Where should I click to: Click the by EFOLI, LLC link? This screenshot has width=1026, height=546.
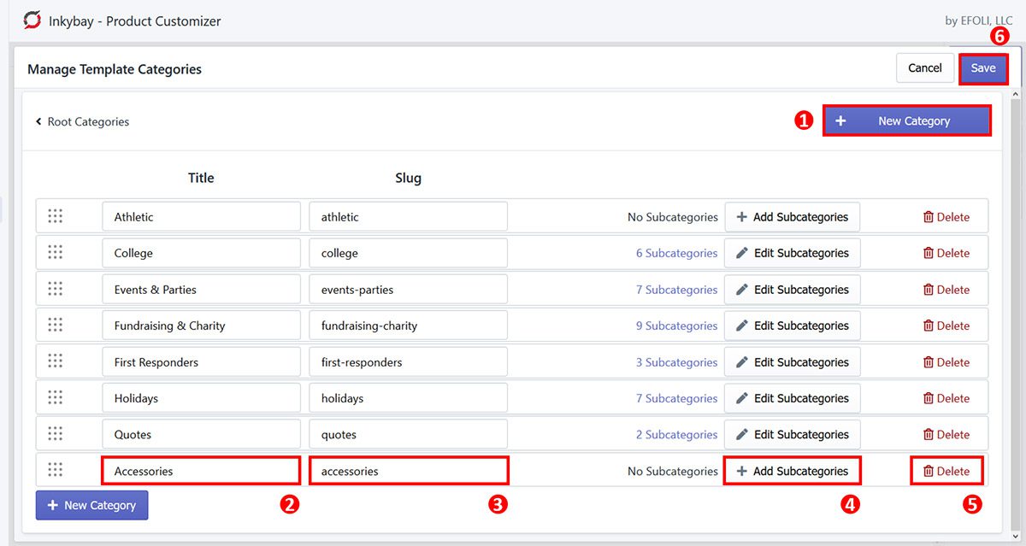click(x=978, y=20)
